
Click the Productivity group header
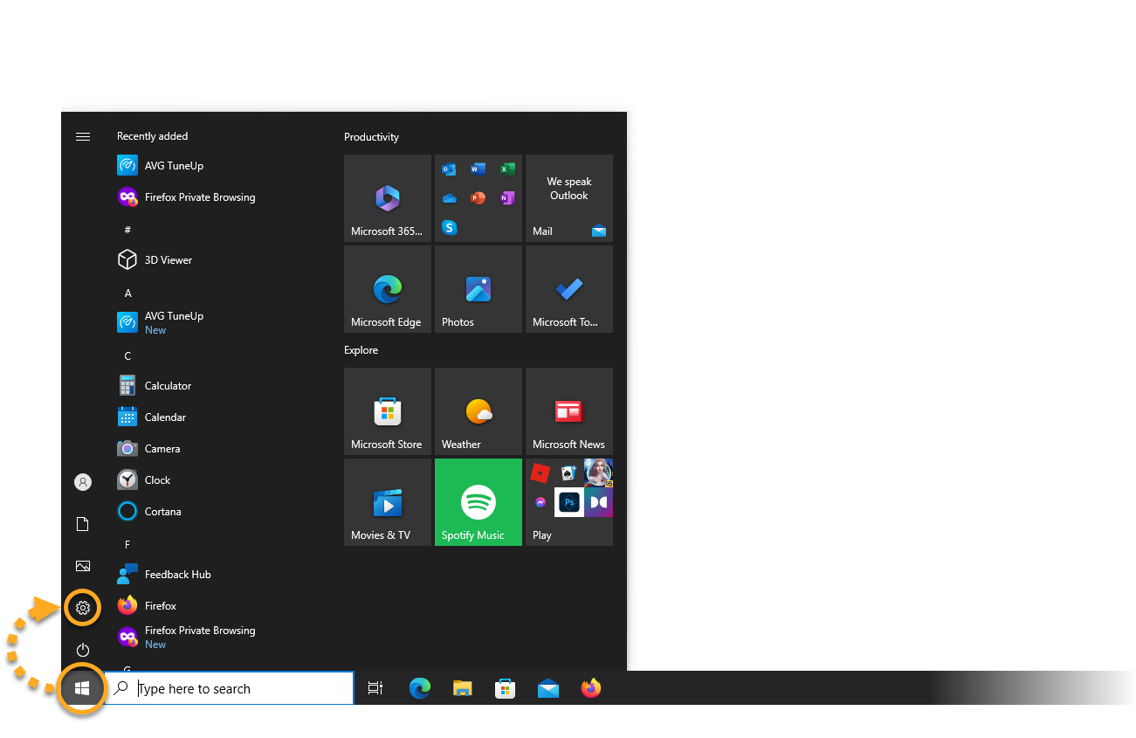[371, 137]
